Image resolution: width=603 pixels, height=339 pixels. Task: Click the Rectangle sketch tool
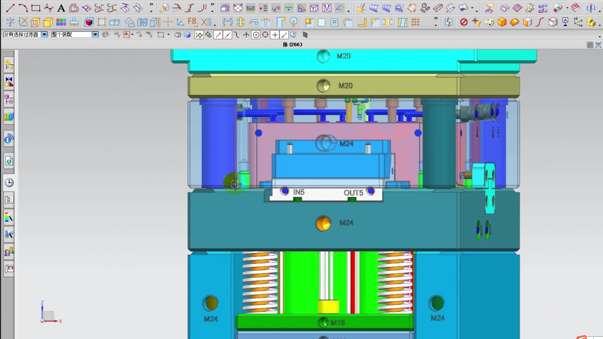[x=35, y=8]
